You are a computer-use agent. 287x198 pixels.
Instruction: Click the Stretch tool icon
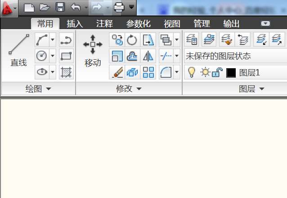point(148,40)
